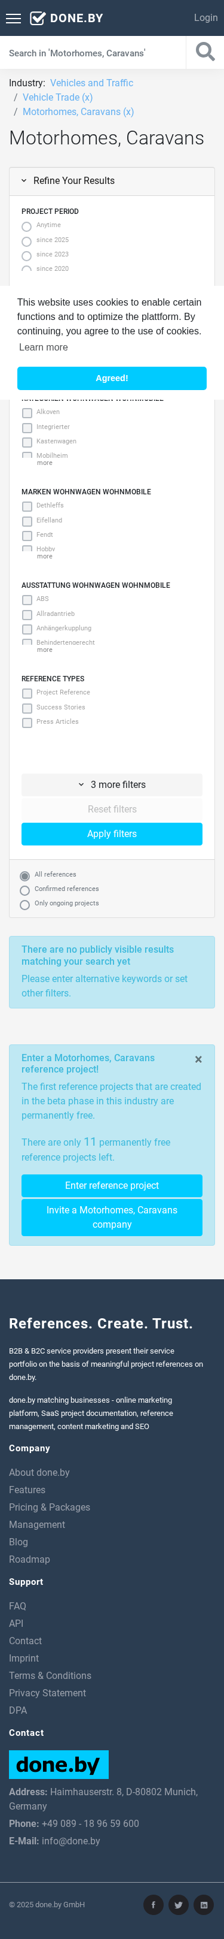Click the Apply filters button
This screenshot has width=224, height=1939.
112,834
